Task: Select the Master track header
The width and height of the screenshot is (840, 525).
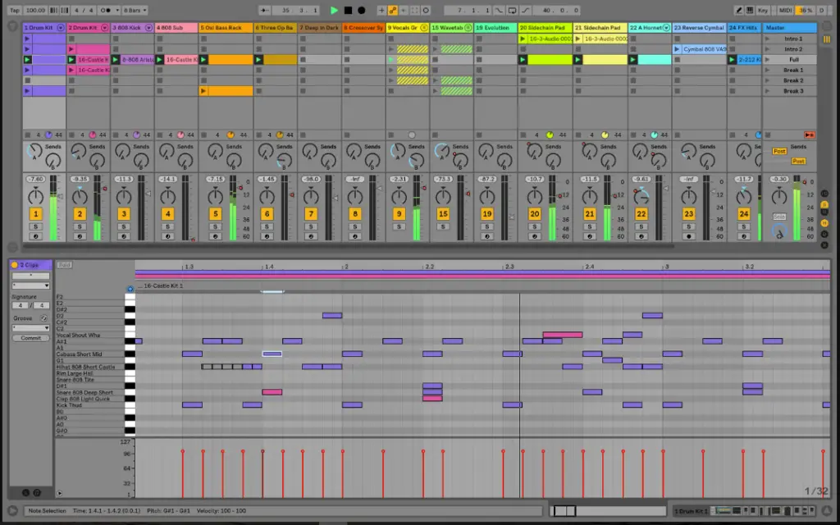Action: 790,27
